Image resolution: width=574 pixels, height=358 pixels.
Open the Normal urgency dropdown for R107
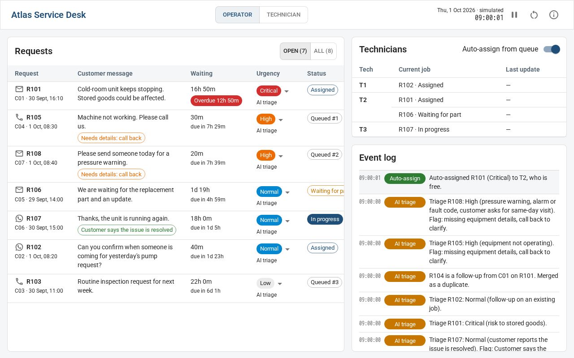[274, 220]
